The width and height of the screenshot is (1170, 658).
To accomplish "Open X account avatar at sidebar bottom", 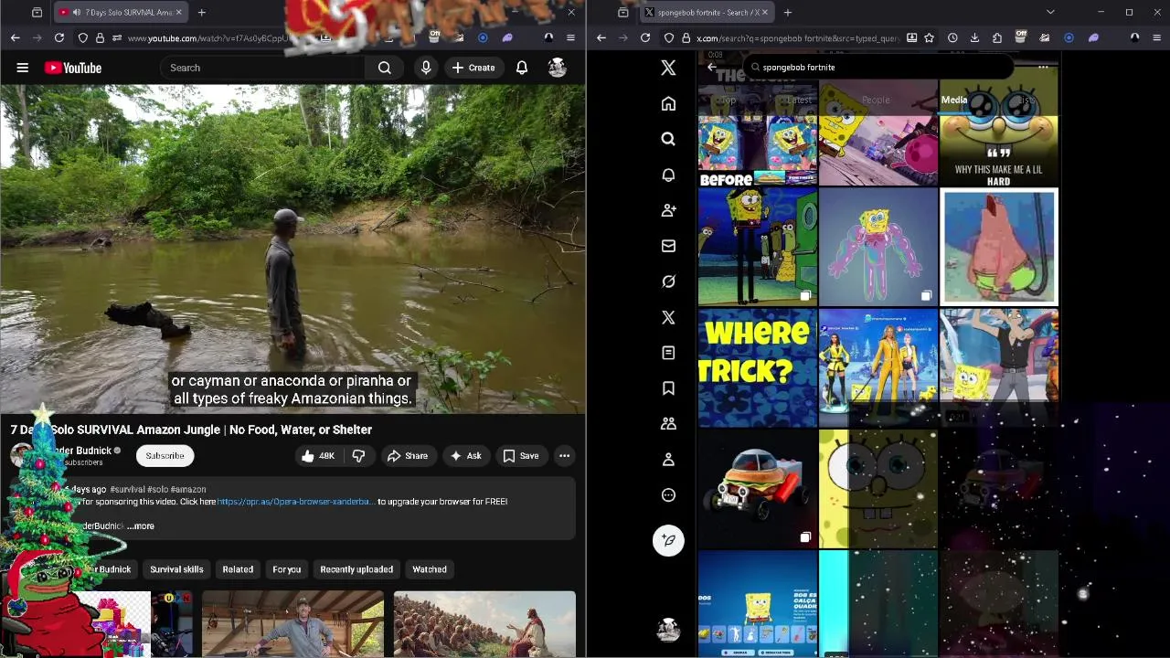I will (668, 629).
